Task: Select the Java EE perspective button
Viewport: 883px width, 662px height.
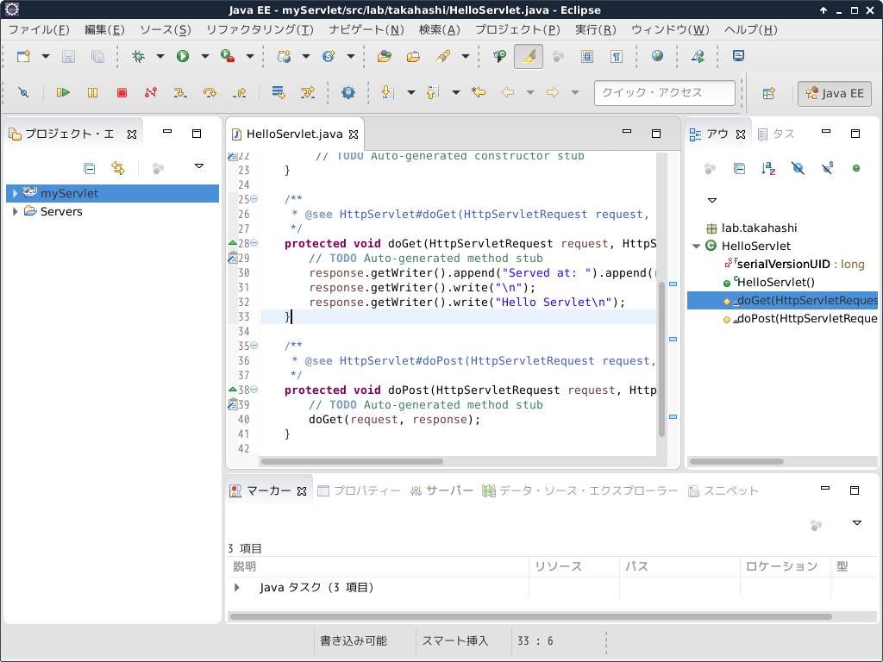Action: [835, 93]
